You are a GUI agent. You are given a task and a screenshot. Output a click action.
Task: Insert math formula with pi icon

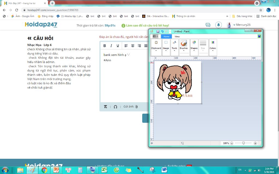[x=105, y=107]
